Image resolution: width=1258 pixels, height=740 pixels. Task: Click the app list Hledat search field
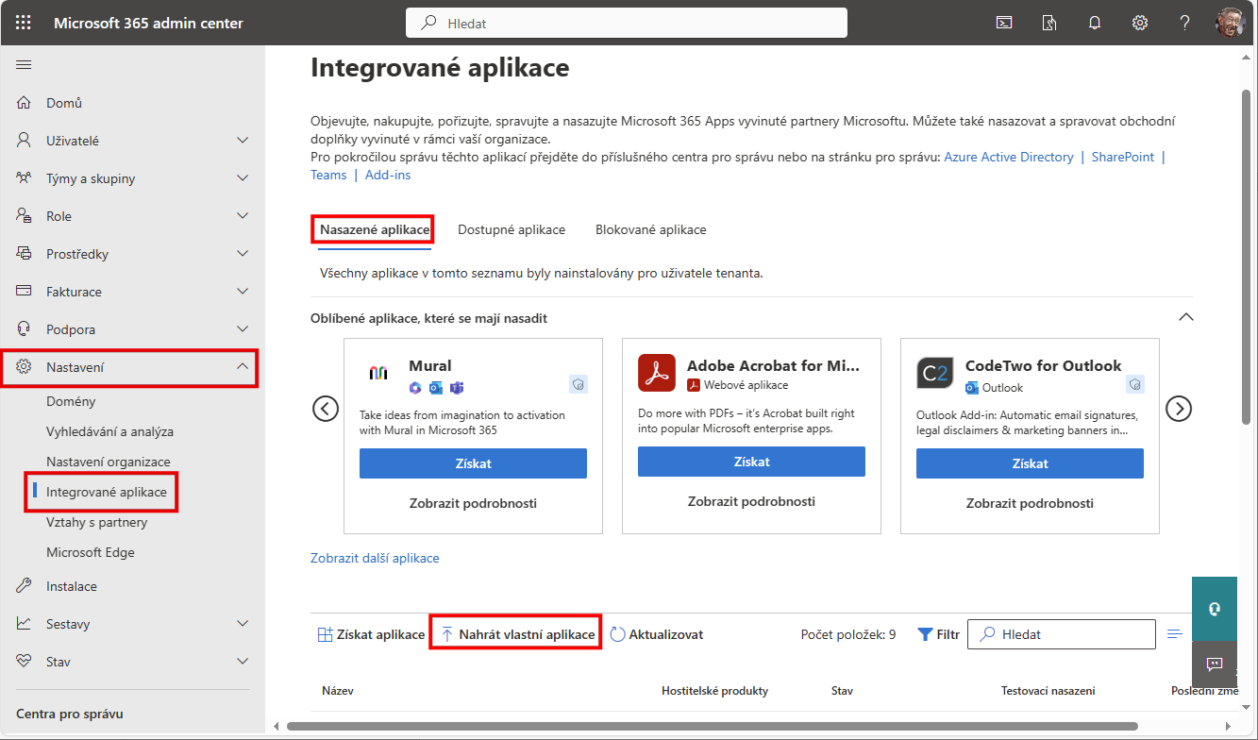(x=1062, y=634)
